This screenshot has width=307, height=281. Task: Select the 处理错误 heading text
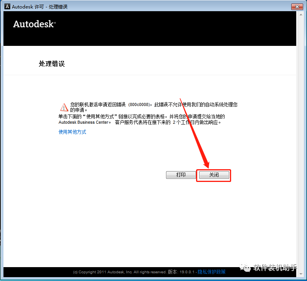tap(52, 64)
